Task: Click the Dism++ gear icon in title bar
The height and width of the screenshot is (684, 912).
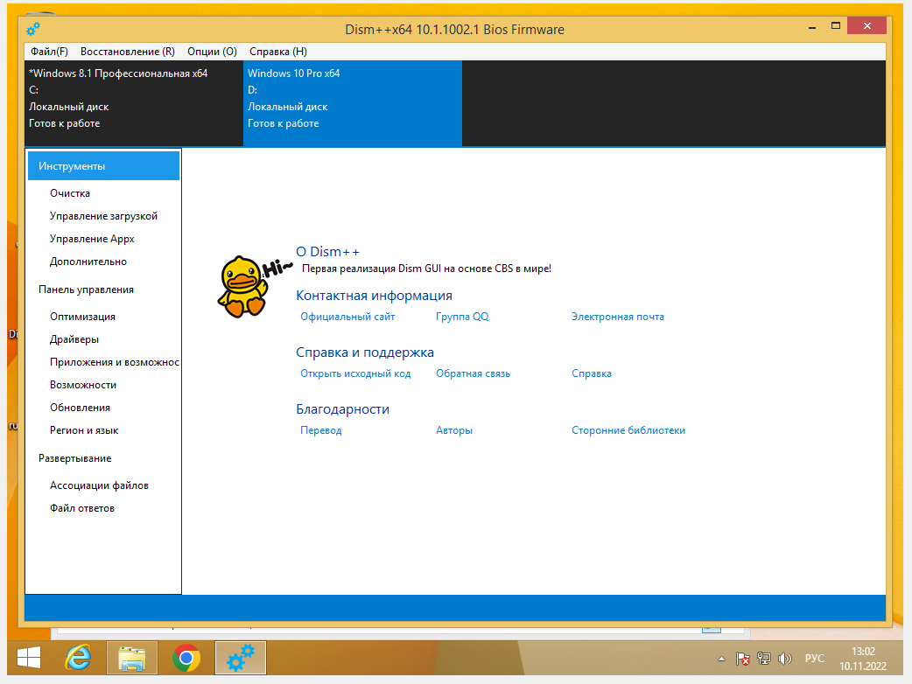Action: (33, 29)
